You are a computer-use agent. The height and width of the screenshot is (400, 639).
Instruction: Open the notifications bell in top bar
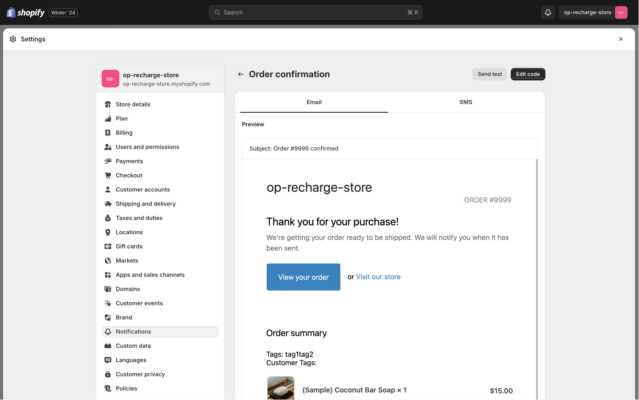(x=548, y=12)
